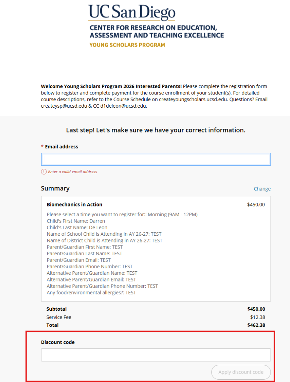Select the Biomechanics in Action course title

[75, 204]
